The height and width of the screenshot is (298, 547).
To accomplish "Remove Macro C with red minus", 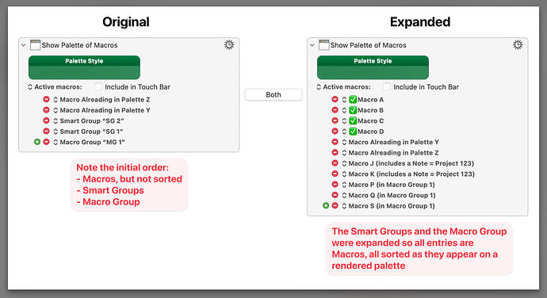I will (335, 120).
